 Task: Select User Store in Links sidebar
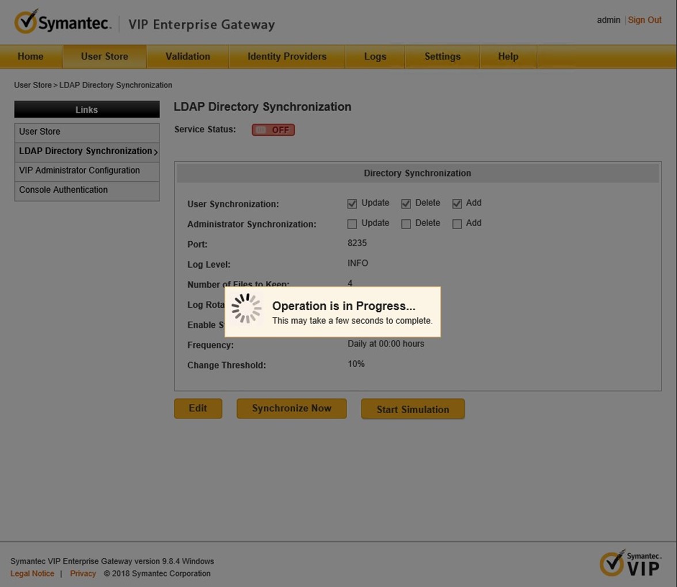pos(87,132)
